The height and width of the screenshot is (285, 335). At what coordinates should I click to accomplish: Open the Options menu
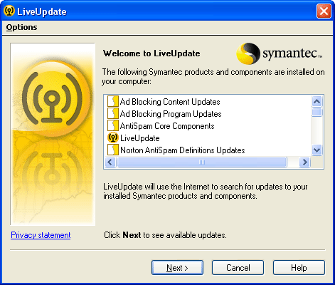pos(21,27)
